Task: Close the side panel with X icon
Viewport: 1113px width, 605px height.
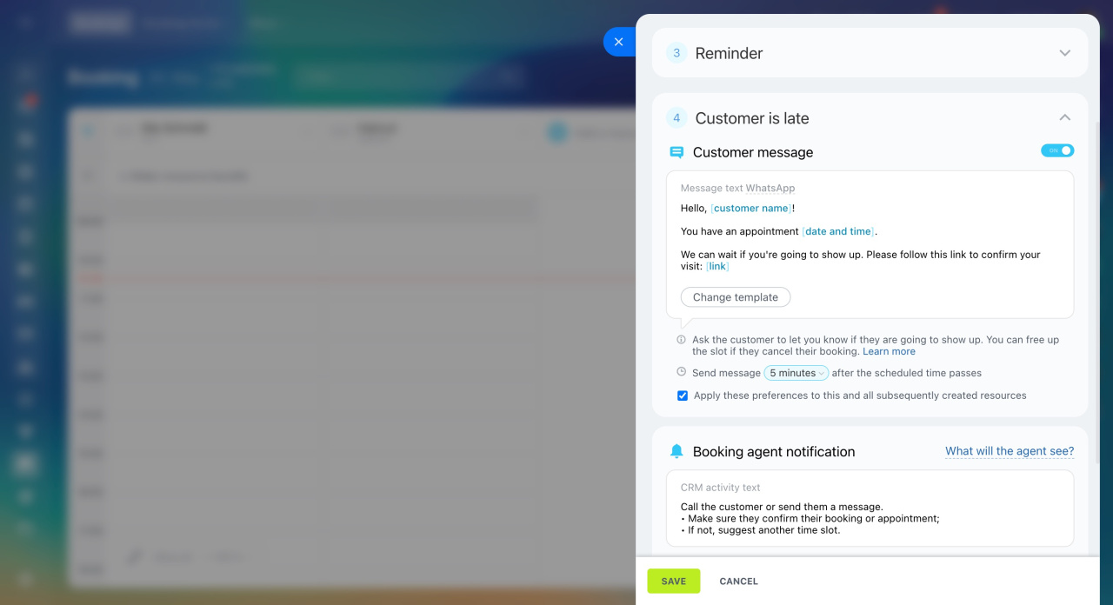Action: [x=618, y=42]
